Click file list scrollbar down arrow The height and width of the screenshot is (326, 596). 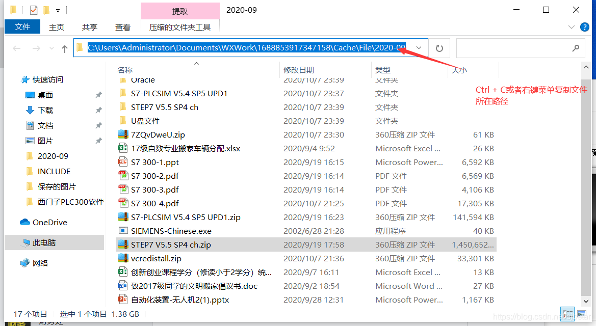[586, 301]
